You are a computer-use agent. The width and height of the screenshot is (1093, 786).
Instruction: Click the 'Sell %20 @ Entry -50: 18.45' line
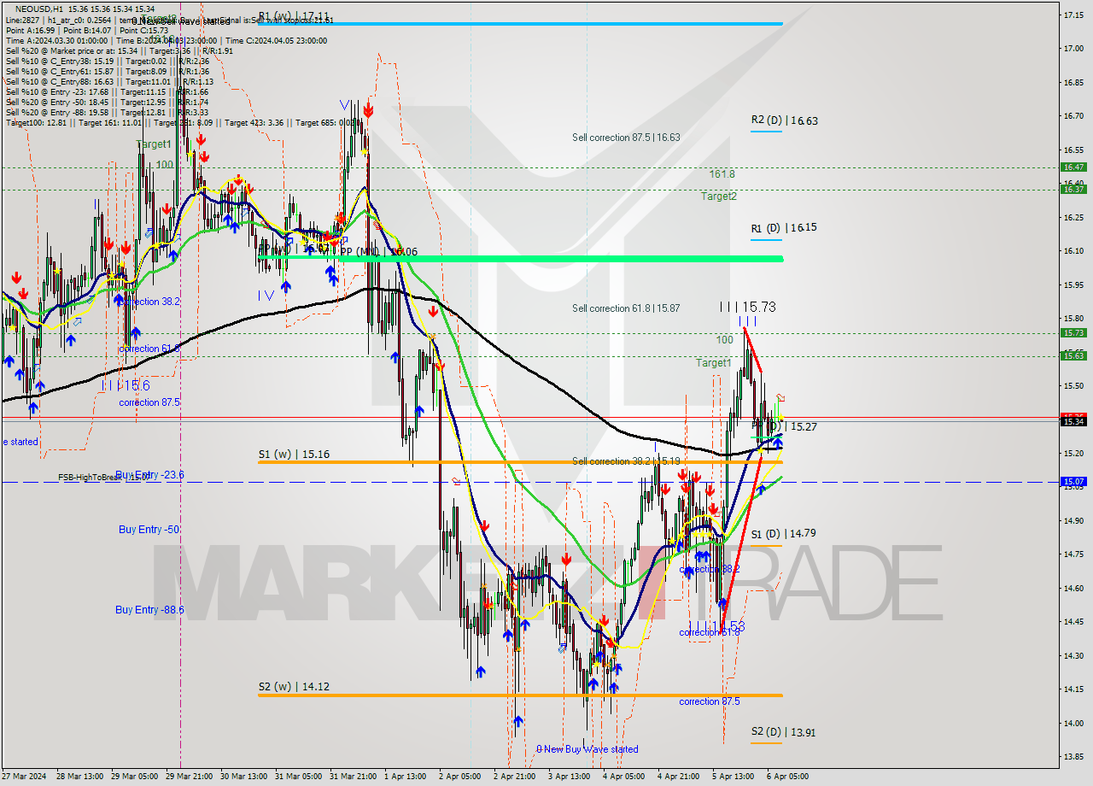107,102
